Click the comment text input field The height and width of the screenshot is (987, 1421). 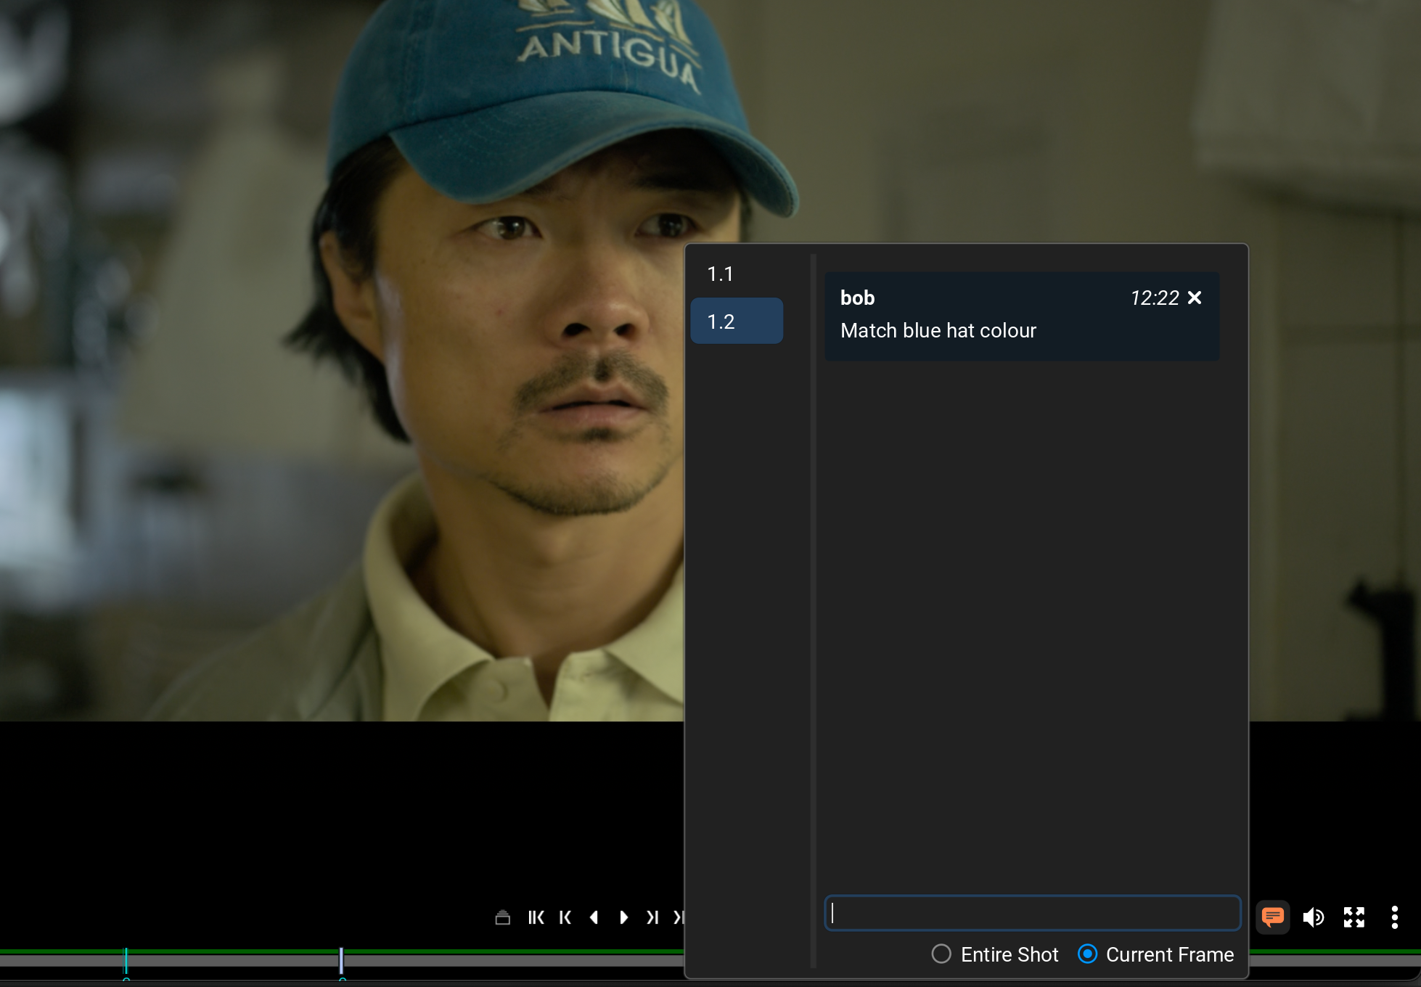tap(1032, 914)
